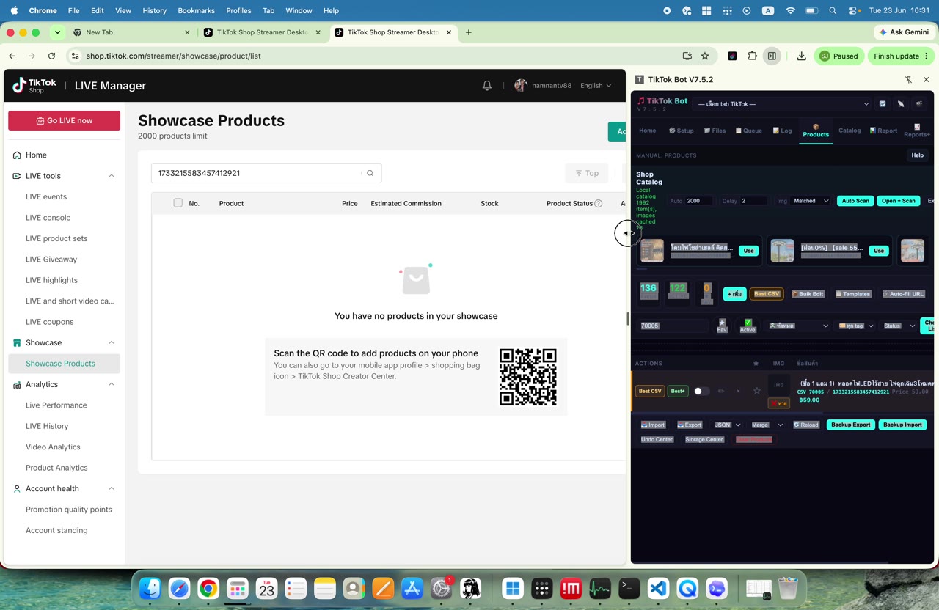Open the Merge mode dropdown

[767, 425]
